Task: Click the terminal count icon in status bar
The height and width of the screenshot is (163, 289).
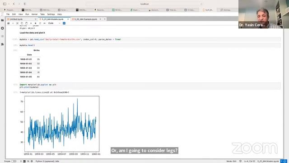Action: [24, 161]
